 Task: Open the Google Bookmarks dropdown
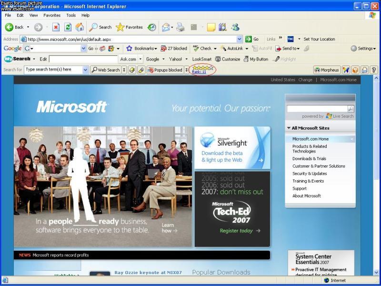pyautogui.click(x=141, y=49)
